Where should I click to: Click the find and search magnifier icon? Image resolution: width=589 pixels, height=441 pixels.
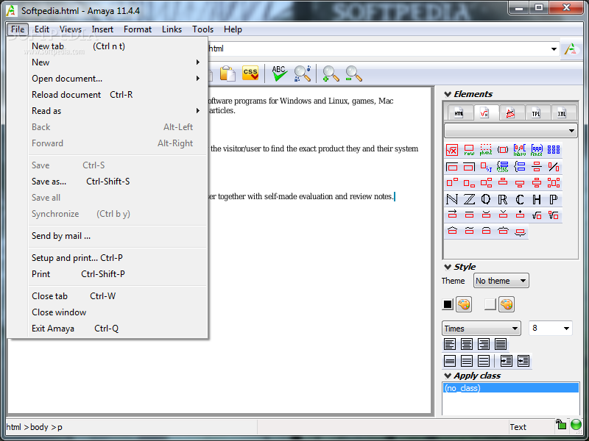[x=303, y=73]
